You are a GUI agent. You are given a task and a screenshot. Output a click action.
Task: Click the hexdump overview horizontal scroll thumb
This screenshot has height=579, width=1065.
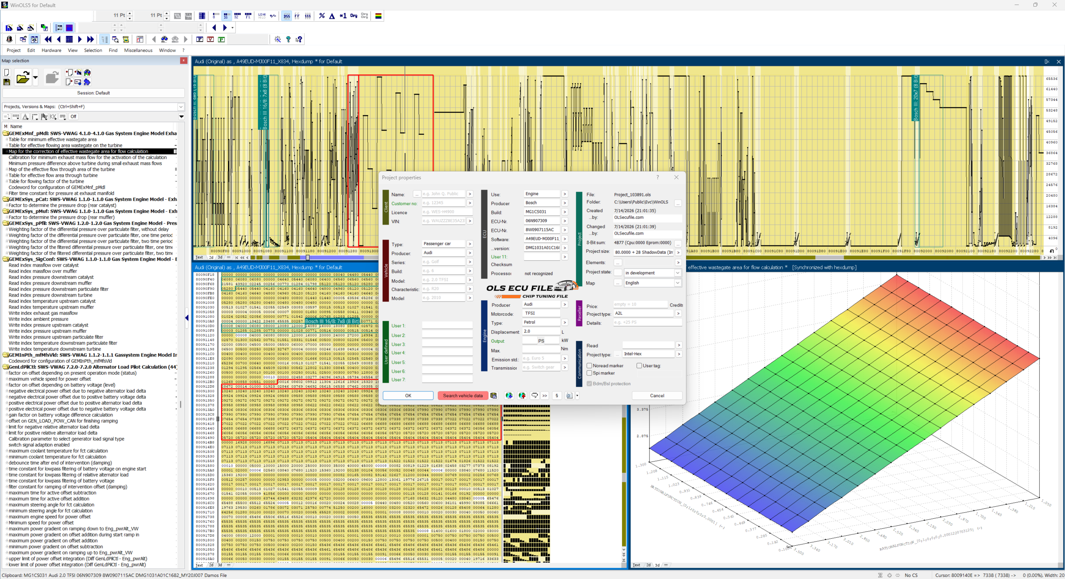point(308,257)
